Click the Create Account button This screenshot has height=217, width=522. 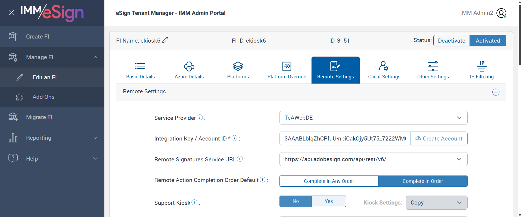tap(439, 139)
